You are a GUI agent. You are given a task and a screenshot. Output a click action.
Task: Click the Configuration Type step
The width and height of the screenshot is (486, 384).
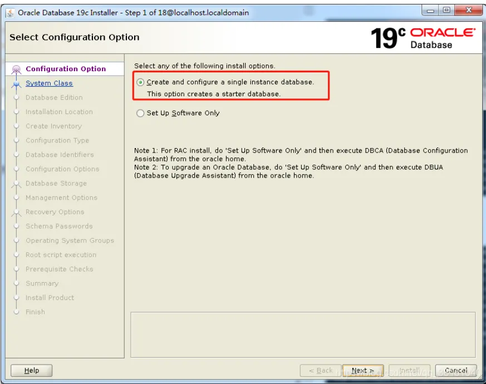(57, 140)
